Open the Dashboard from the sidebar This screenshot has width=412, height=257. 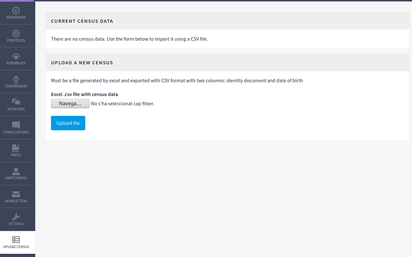pos(16,13)
